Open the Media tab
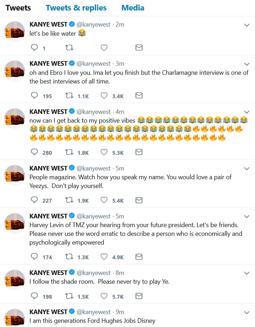The width and height of the screenshot is (255, 327). (x=133, y=8)
